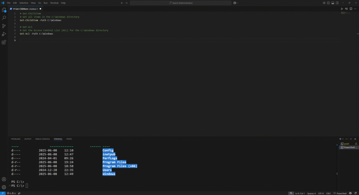Switch to the OUTPUT panel tab
The height and width of the screenshot is (195, 359).
[x=28, y=139]
